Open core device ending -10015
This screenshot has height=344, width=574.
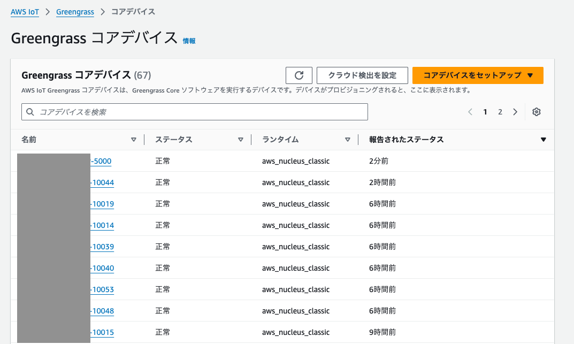102,332
